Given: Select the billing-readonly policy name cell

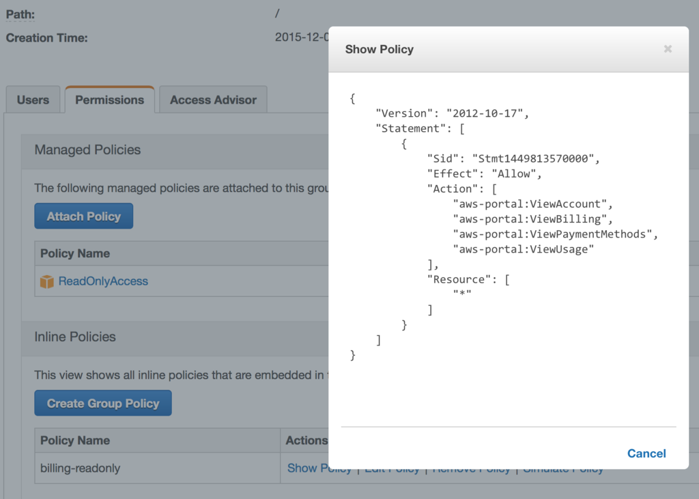Looking at the screenshot, I should (158, 468).
